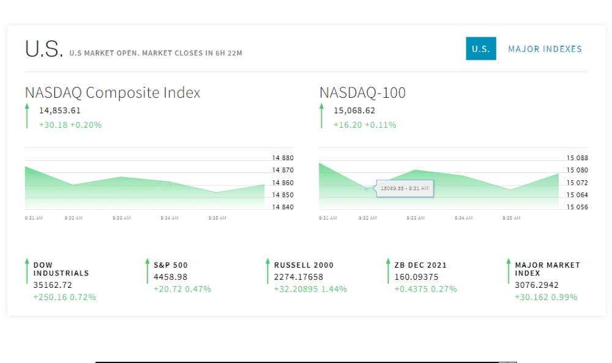Click the Russell change +32.20895 1.44%
612x363 pixels.
coord(310,289)
